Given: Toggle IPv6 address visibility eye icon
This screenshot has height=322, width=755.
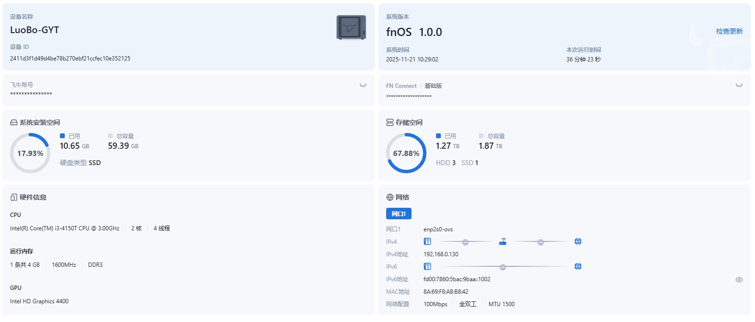Looking at the screenshot, I should pos(739,280).
